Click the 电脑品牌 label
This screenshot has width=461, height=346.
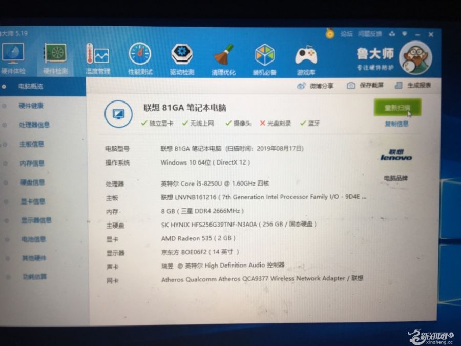click(396, 178)
